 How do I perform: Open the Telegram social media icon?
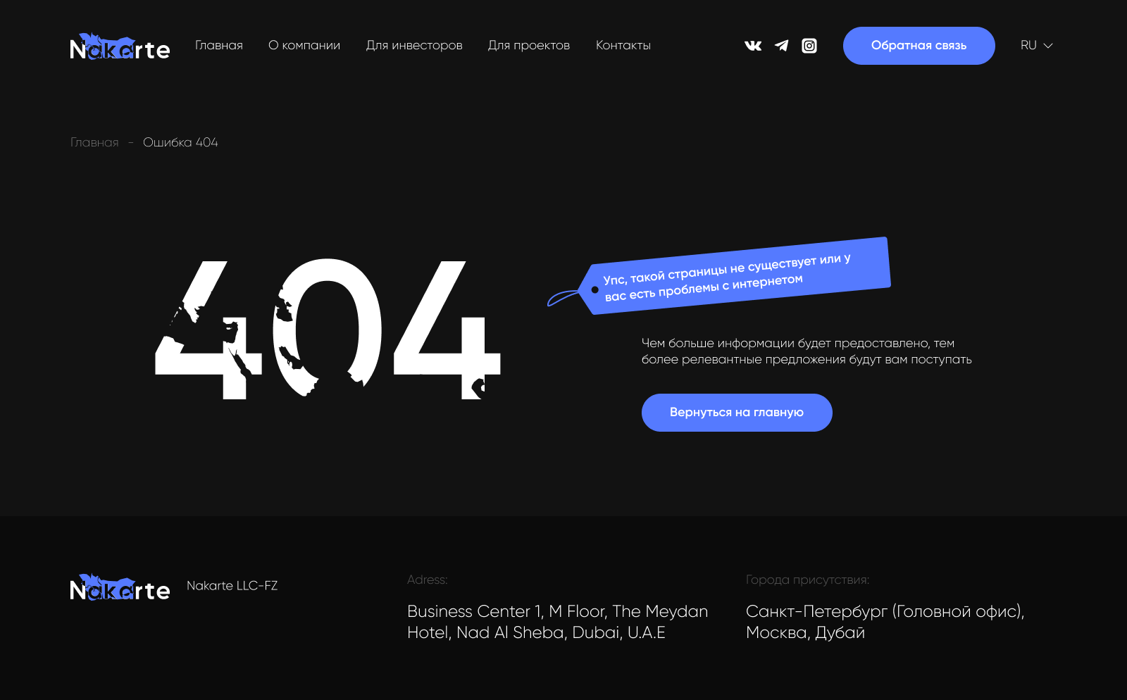781,45
